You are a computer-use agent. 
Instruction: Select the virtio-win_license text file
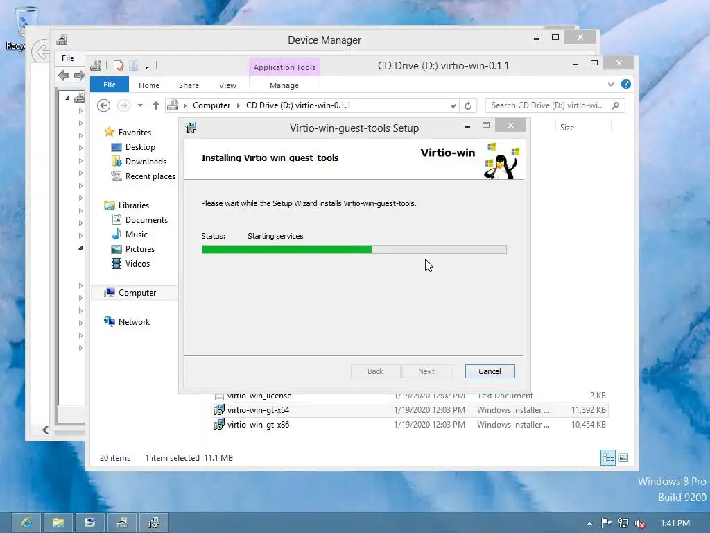410,396
